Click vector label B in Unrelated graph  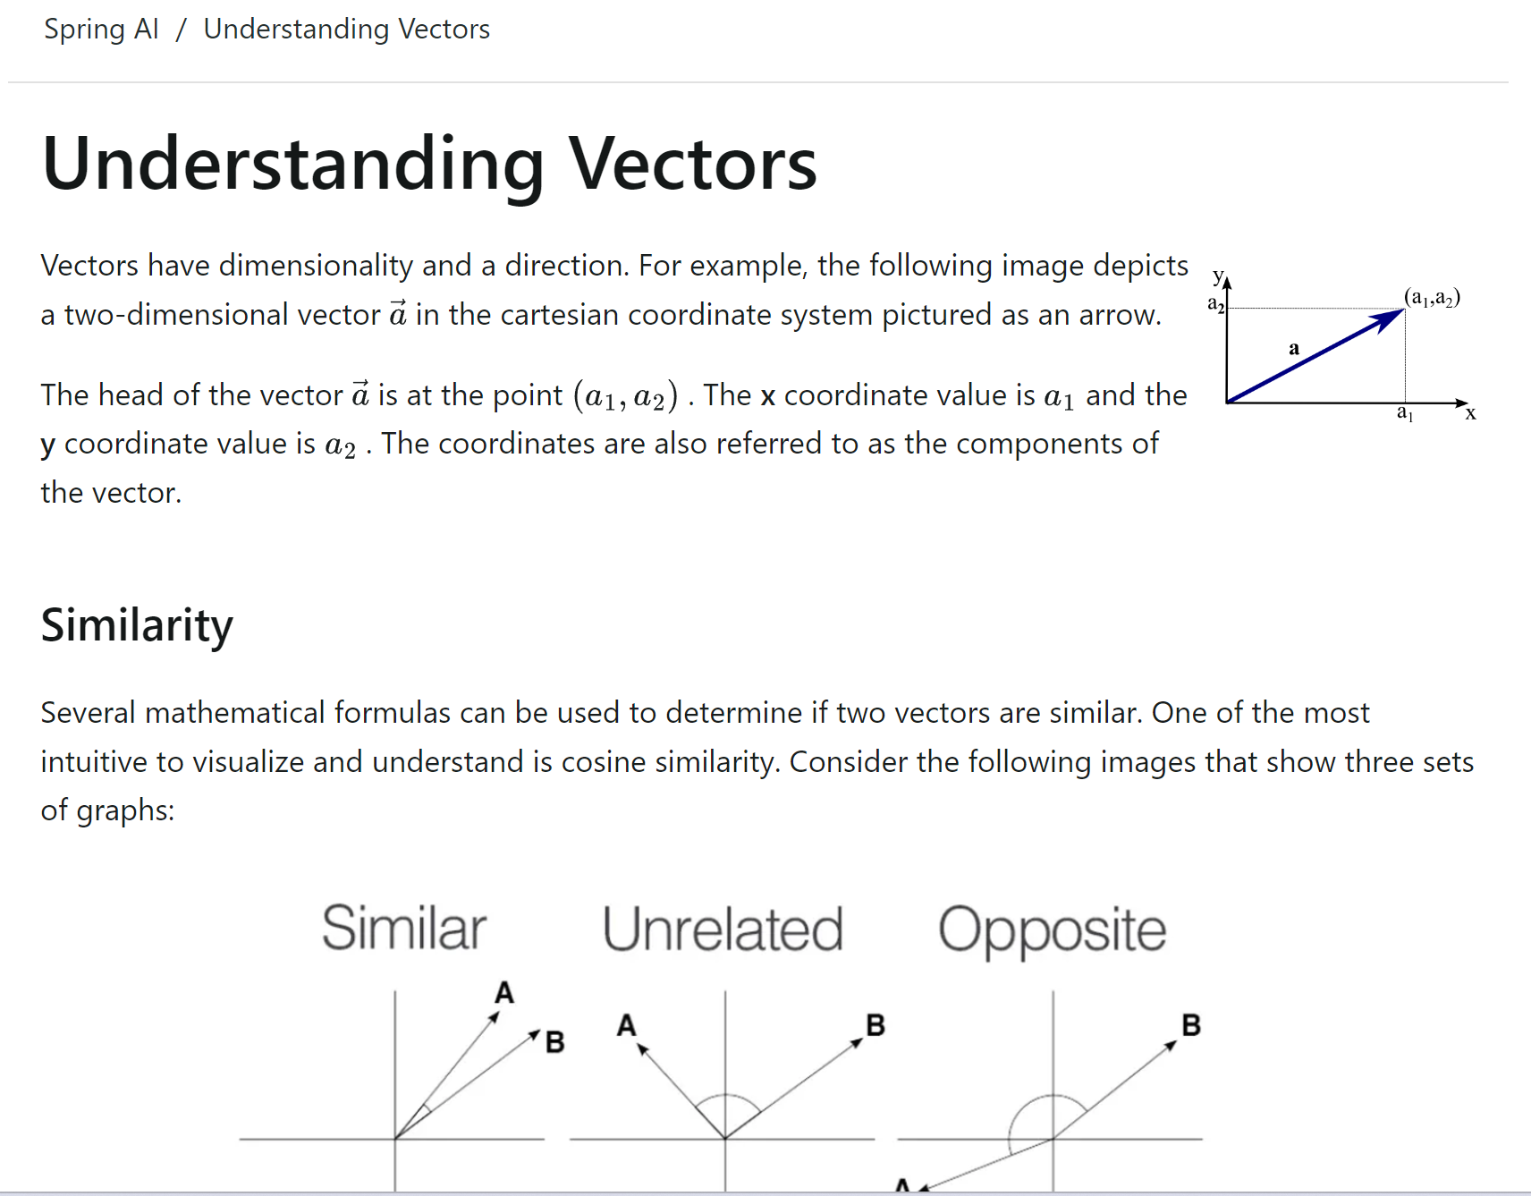pyautogui.click(x=875, y=1025)
